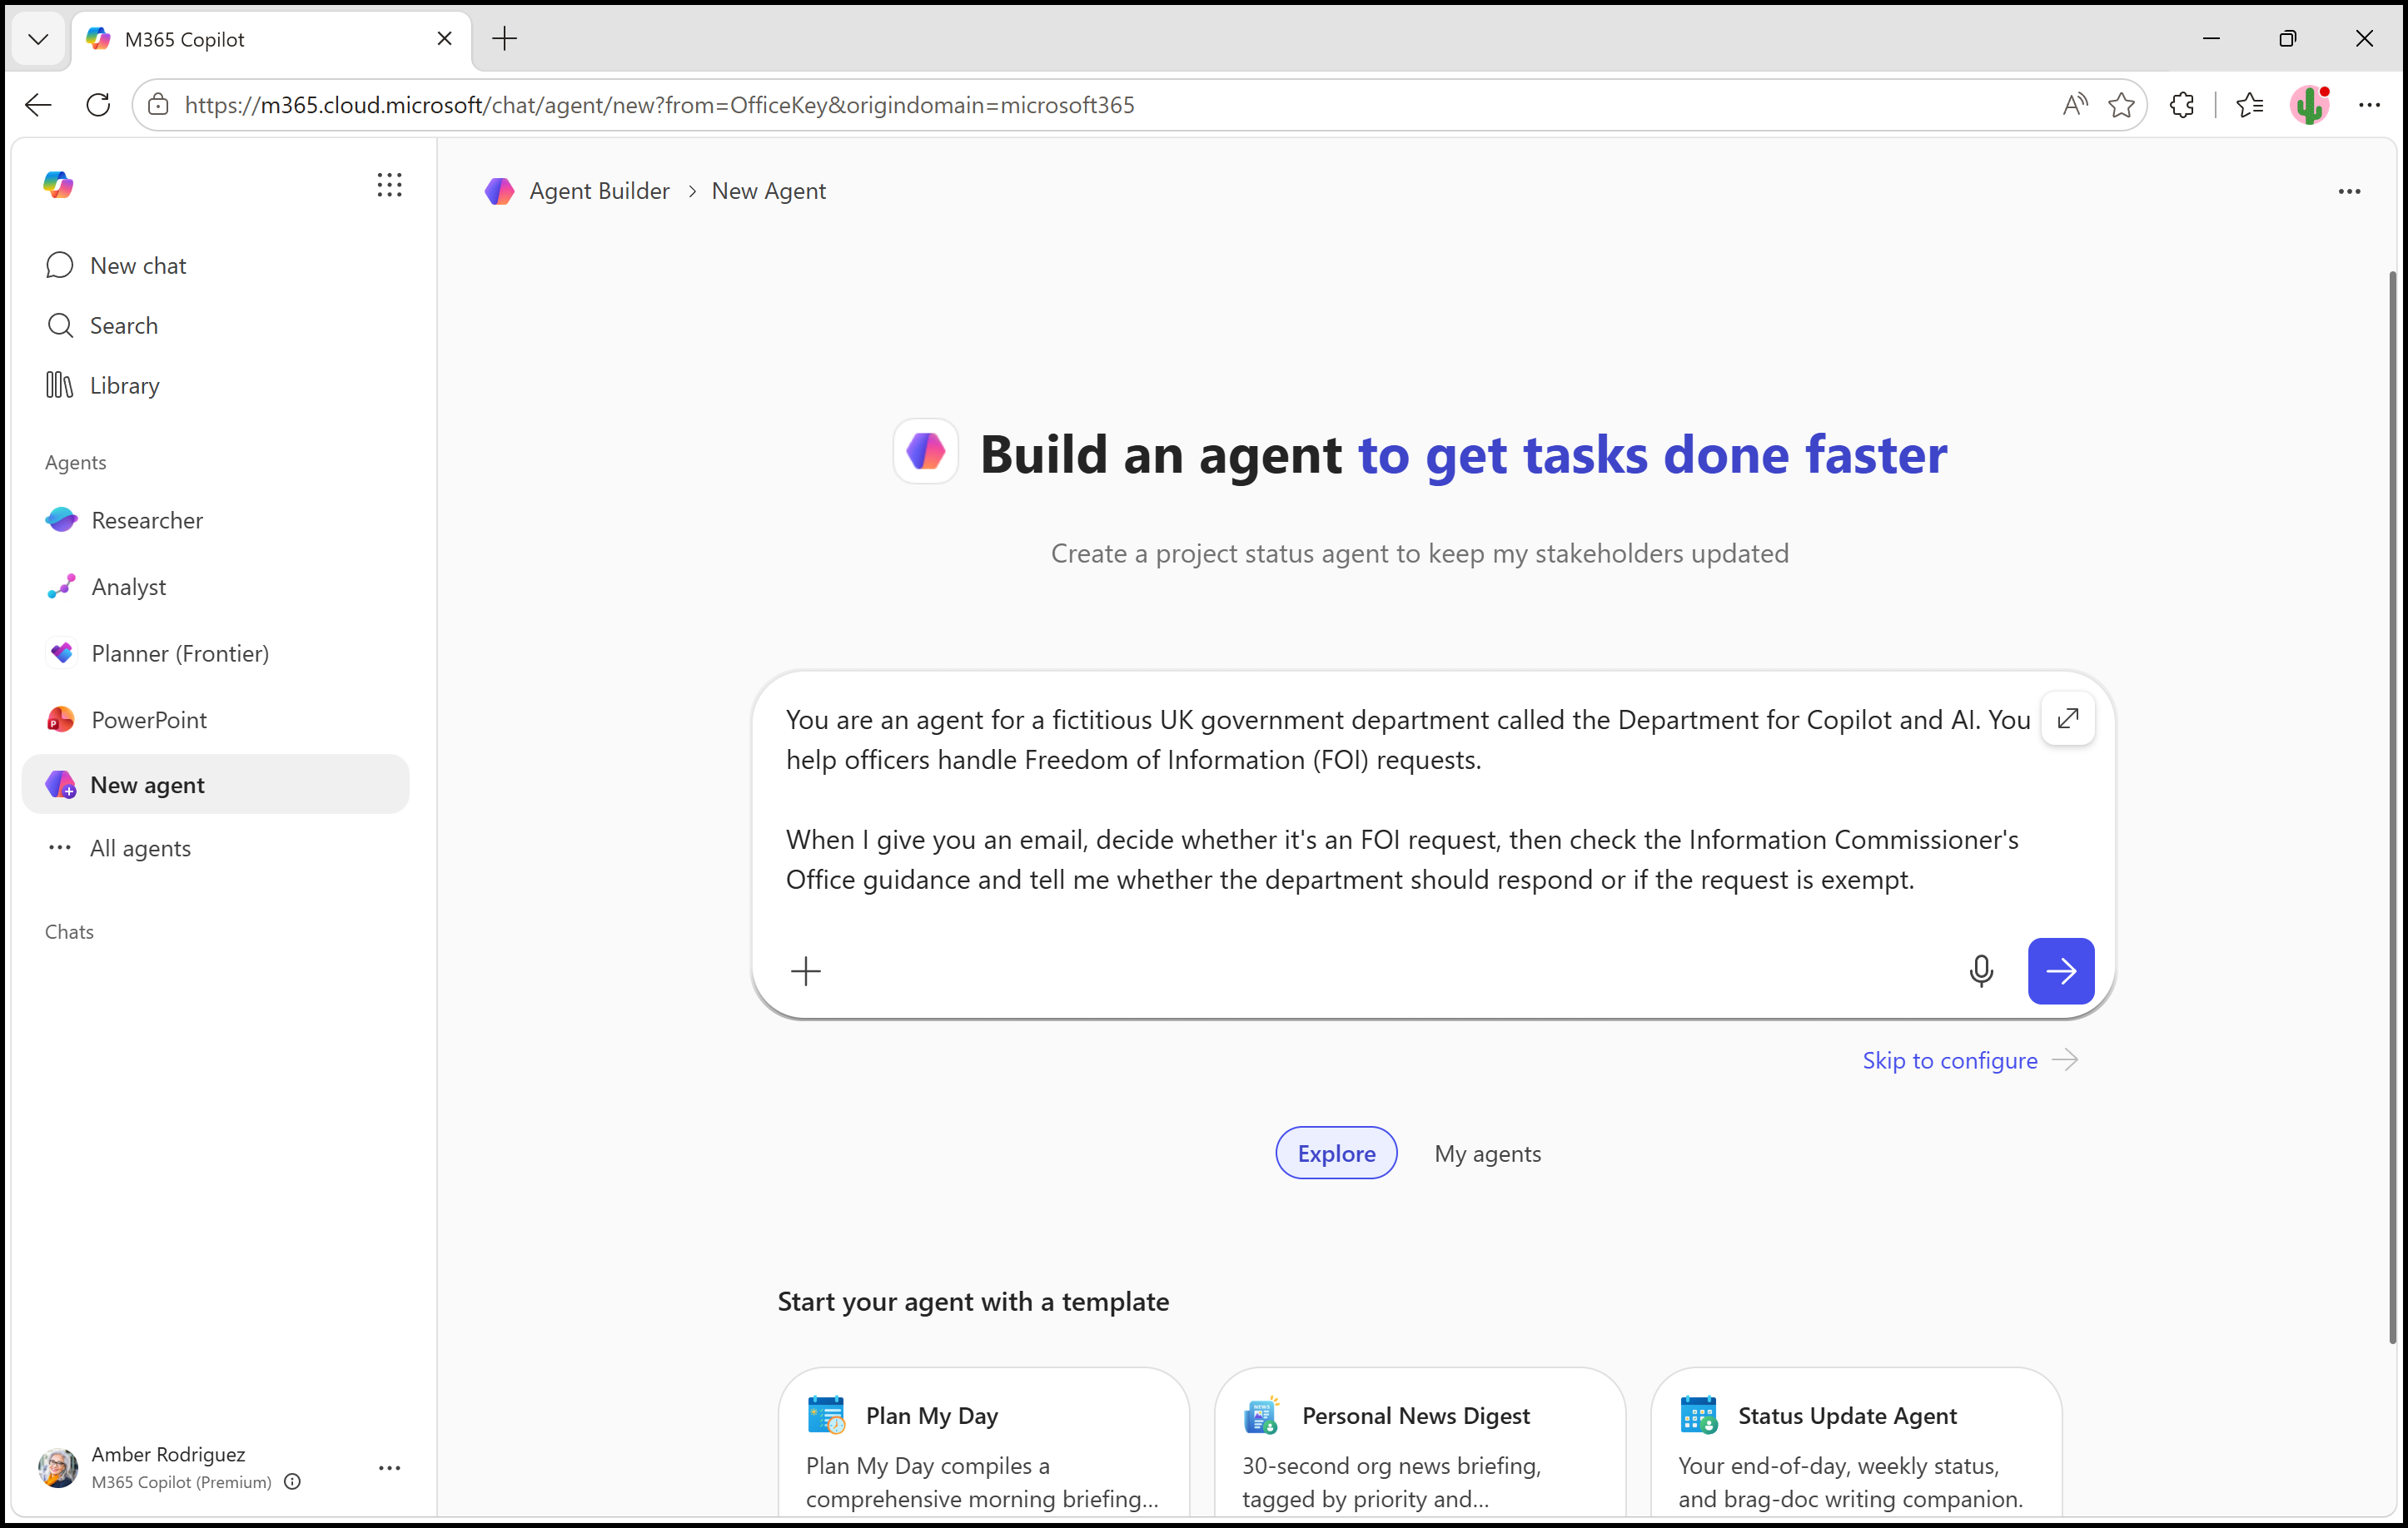Viewport: 2408px width, 1528px height.
Task: Open the Analyst agent
Action: point(215,587)
